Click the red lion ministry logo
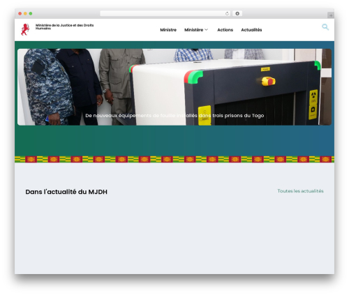This screenshot has height=295, width=349. pyautogui.click(x=25, y=29)
